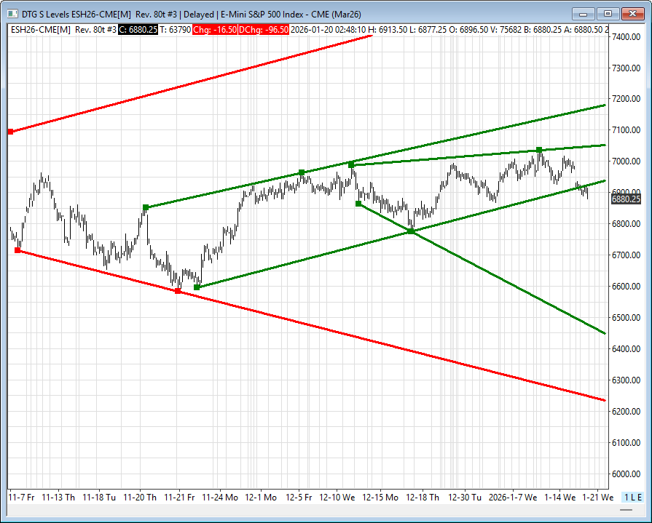Screen dimensions: 652x523
Task: Click the 7000.00 label on price scale
Action: [x=626, y=161]
